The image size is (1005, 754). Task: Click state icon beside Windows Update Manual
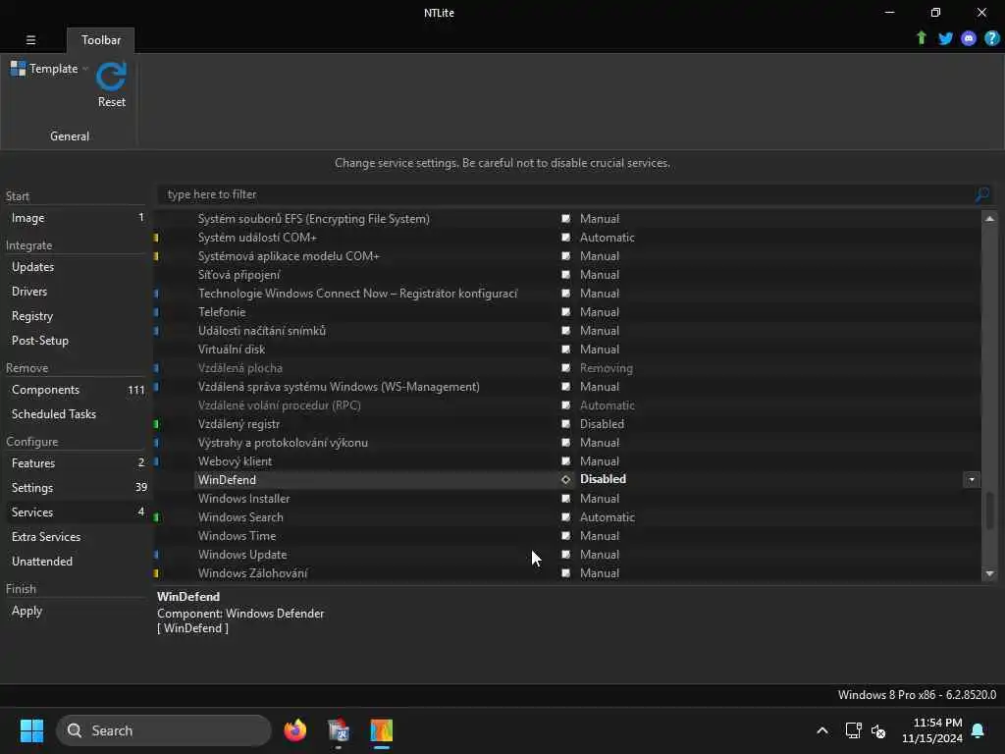(x=566, y=554)
